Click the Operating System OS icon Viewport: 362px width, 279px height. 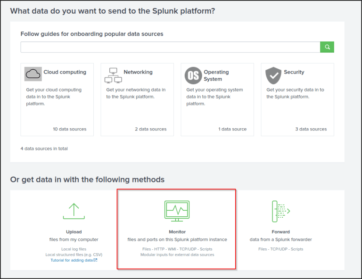point(193,75)
